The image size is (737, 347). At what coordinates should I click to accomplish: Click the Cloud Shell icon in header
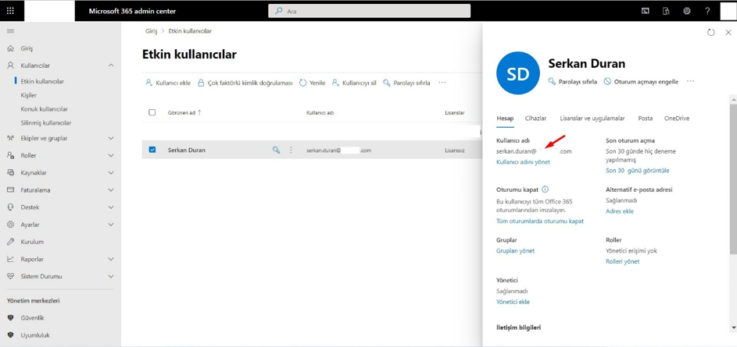(x=646, y=11)
